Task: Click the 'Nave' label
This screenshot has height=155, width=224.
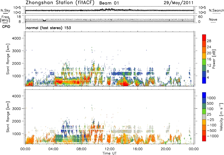Action: tap(213, 19)
